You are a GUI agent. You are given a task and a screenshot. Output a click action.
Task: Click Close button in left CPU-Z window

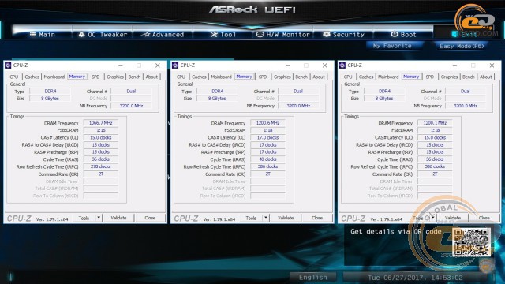point(150,218)
